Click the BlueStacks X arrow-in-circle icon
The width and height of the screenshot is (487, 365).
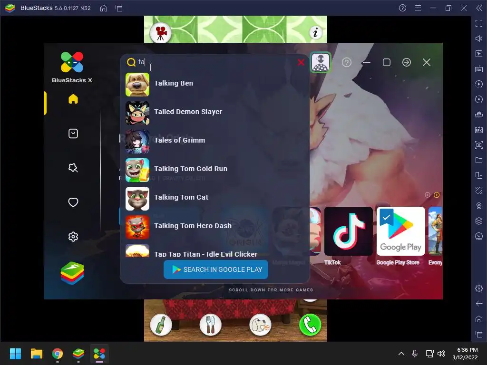tap(406, 62)
